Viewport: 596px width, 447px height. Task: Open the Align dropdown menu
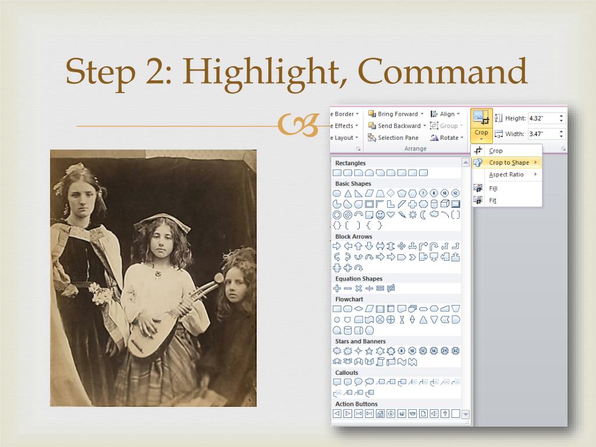point(458,114)
